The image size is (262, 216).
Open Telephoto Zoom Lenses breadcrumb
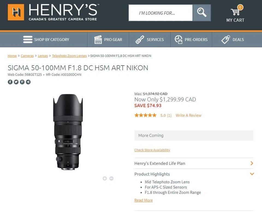pyautogui.click(x=69, y=56)
